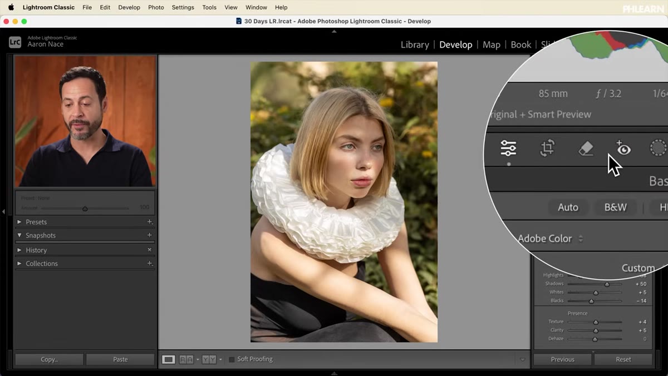
Task: Add a collection with Collections plus icon
Action: (150, 264)
